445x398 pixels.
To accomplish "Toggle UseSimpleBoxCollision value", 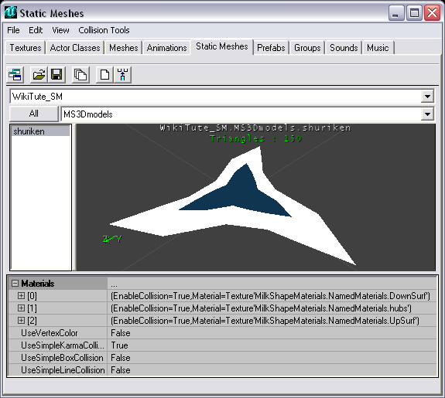I will pos(272,358).
